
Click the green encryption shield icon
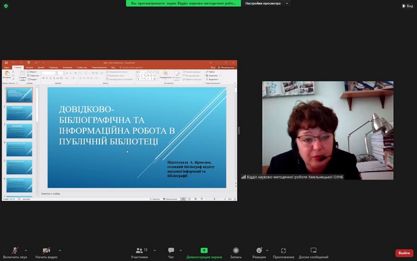5,5
